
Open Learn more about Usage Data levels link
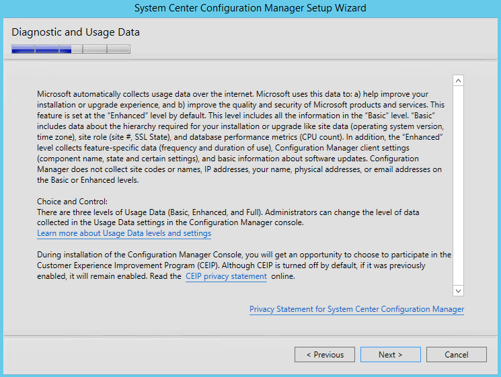[124, 233]
